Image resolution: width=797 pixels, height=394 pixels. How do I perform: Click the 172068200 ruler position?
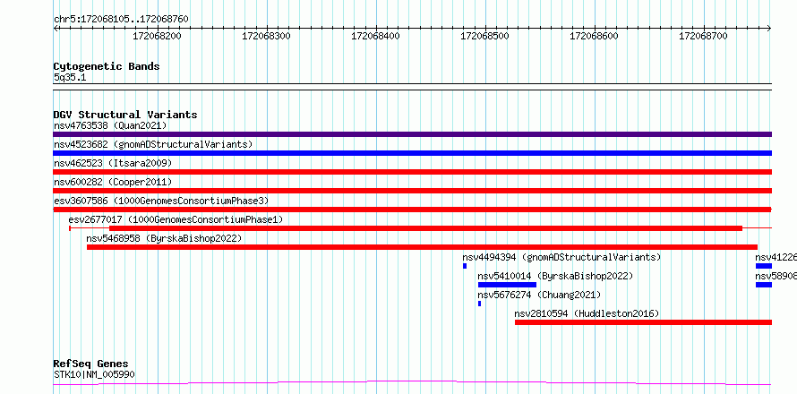click(157, 36)
